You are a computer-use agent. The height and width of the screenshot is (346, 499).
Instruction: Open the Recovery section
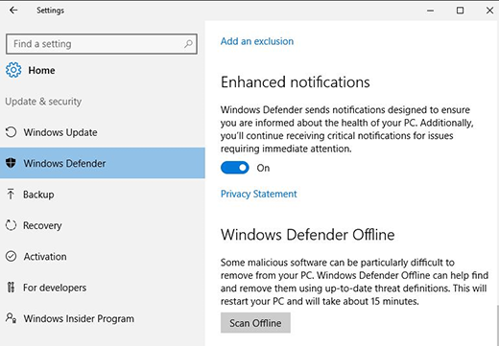point(103,225)
